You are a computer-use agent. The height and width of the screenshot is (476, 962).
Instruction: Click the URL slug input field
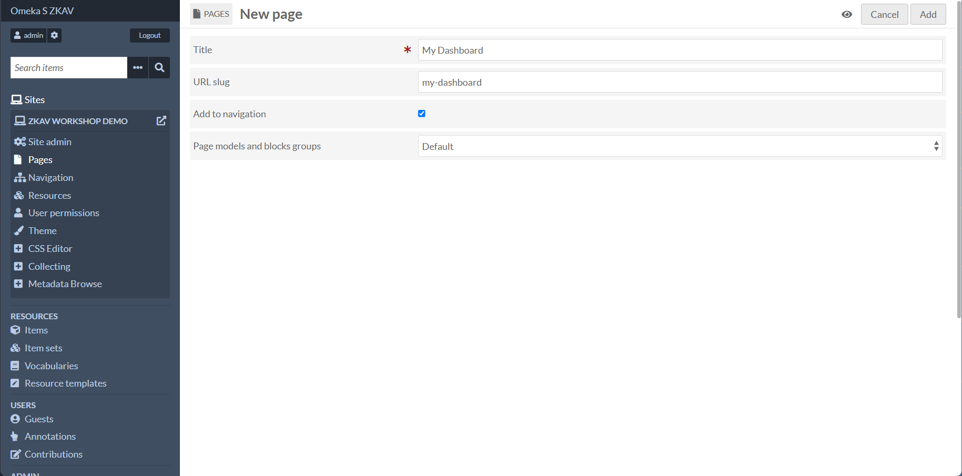[x=680, y=82]
